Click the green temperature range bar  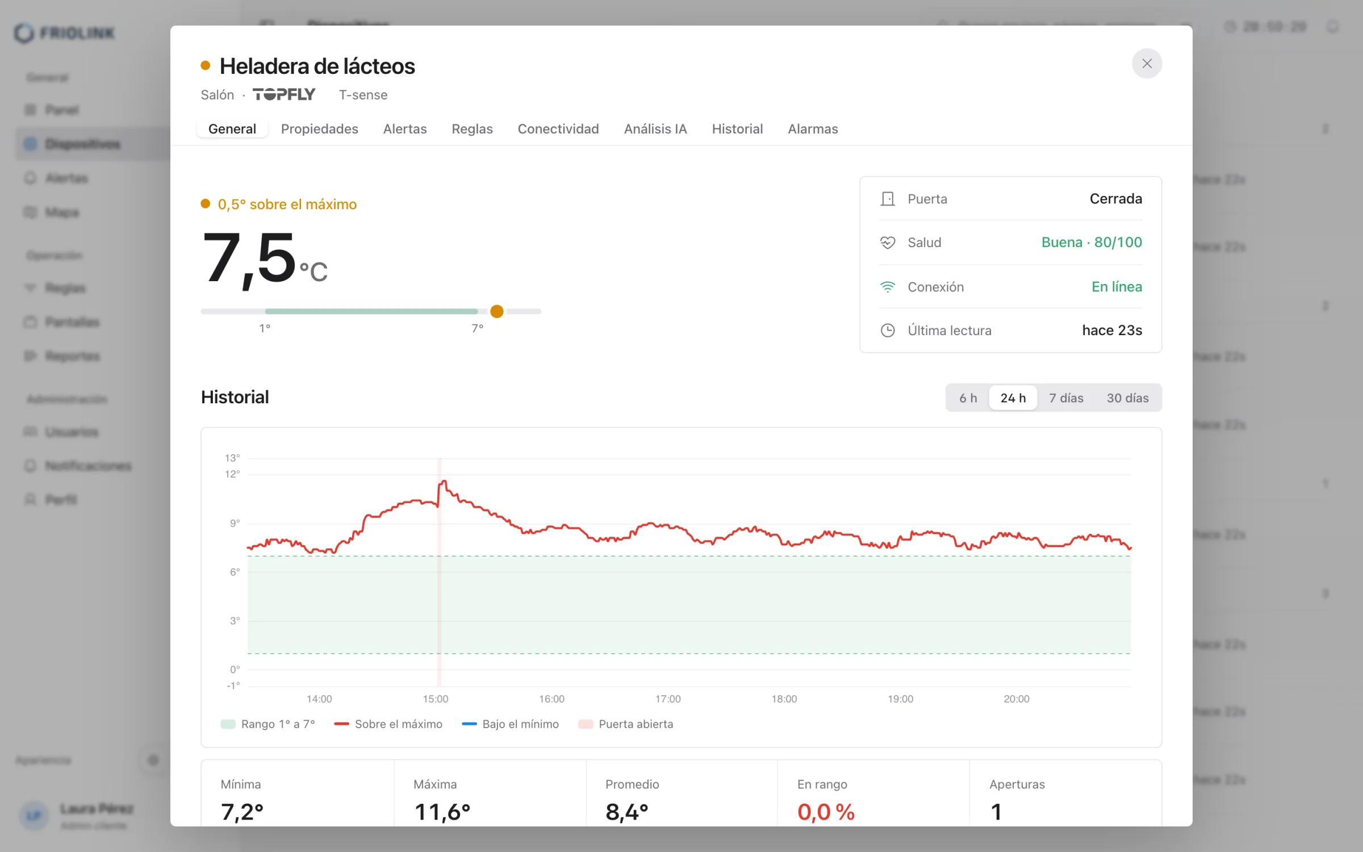tap(371, 311)
